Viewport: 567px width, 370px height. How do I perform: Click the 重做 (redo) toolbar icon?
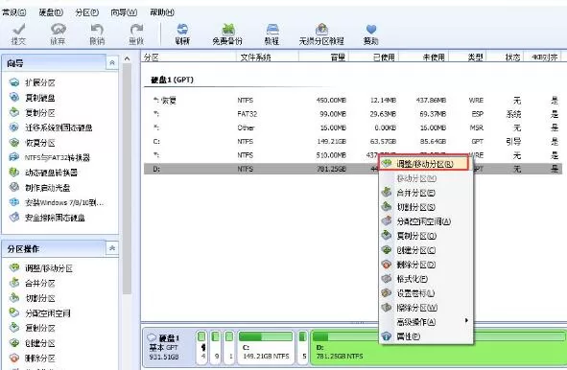136,34
